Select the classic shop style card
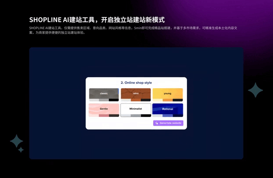This screenshot has height=178, width=273. click(x=104, y=95)
